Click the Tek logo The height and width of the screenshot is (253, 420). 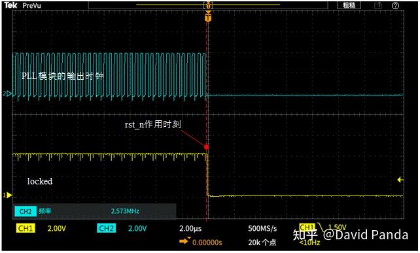[10, 5]
